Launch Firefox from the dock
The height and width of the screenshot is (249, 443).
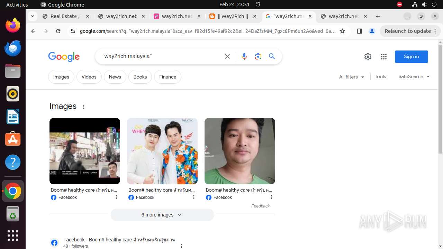click(13, 25)
